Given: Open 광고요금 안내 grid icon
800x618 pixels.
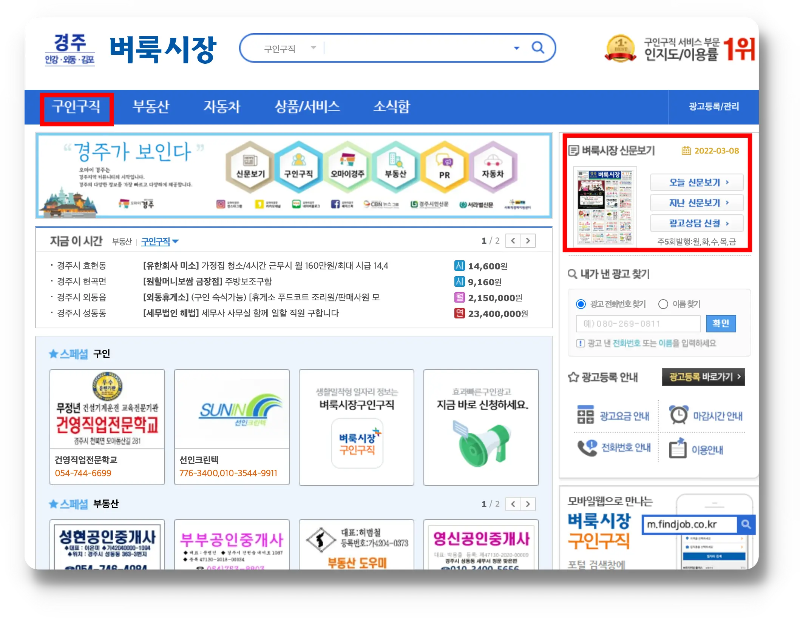Looking at the screenshot, I should click(585, 415).
